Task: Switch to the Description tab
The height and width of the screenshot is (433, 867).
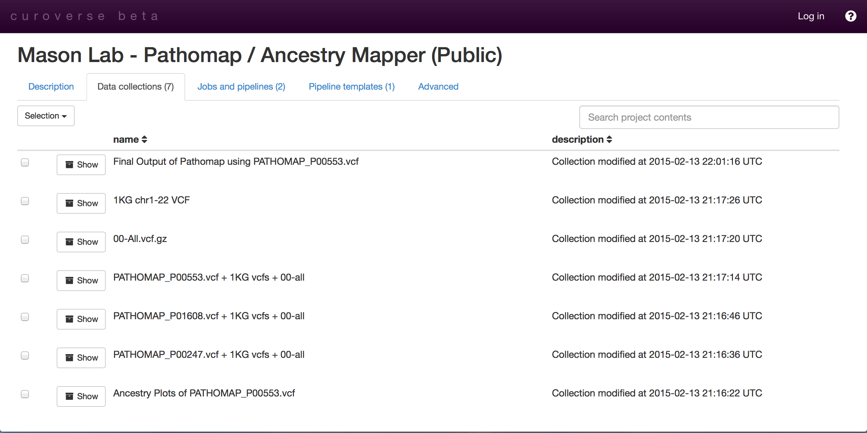Action: click(x=51, y=87)
